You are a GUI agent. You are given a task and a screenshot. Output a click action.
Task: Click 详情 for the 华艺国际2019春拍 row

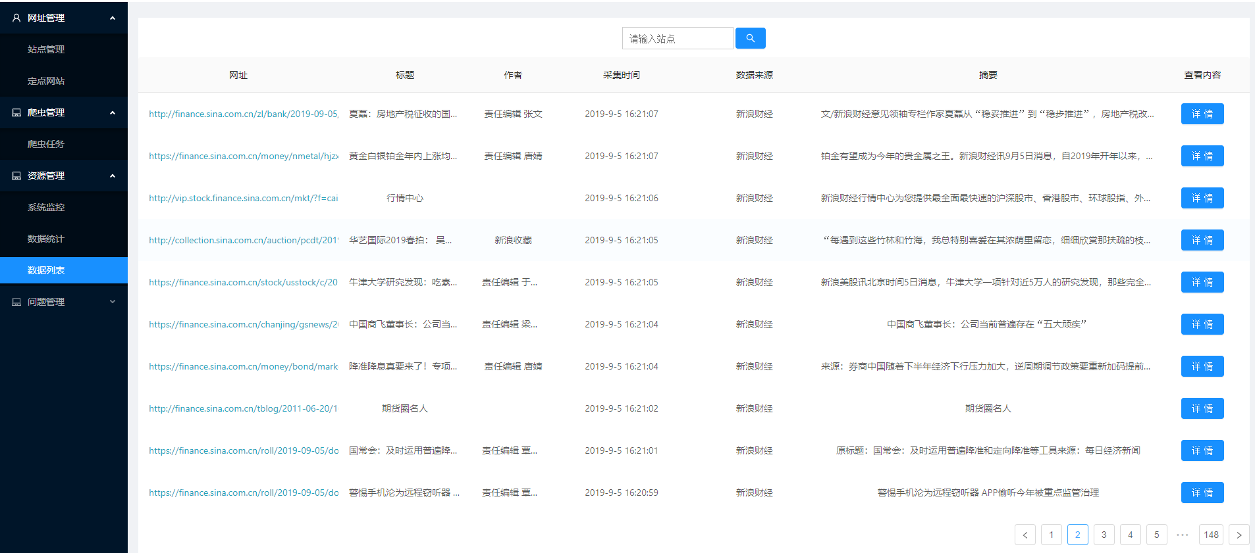tap(1202, 240)
